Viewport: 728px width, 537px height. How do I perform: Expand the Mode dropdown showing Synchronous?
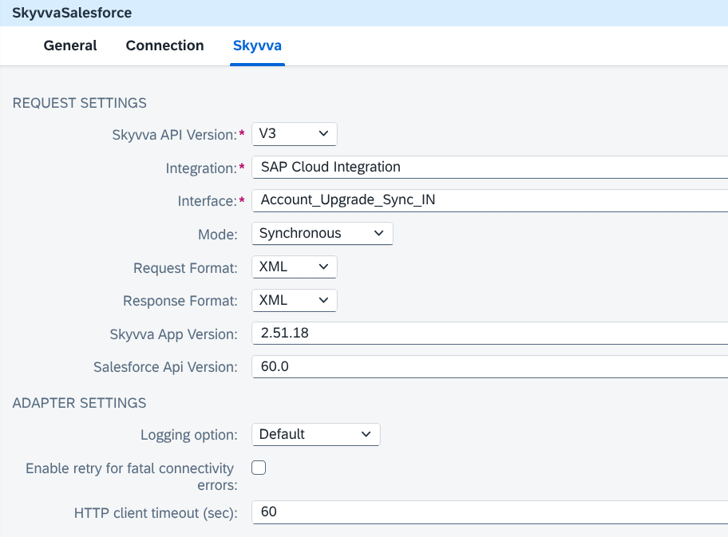pos(322,234)
